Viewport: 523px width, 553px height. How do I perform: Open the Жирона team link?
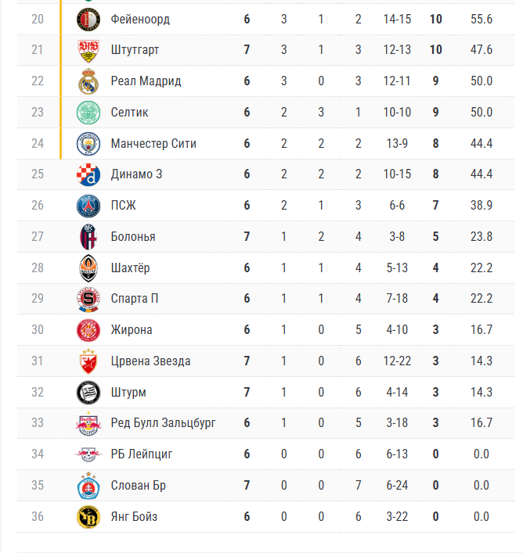tap(132, 330)
